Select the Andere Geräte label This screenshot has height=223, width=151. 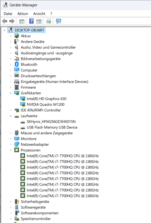[32, 42]
